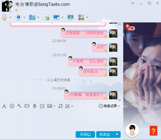
Task: Open 消息记录 message history
Action: (x=108, y=106)
